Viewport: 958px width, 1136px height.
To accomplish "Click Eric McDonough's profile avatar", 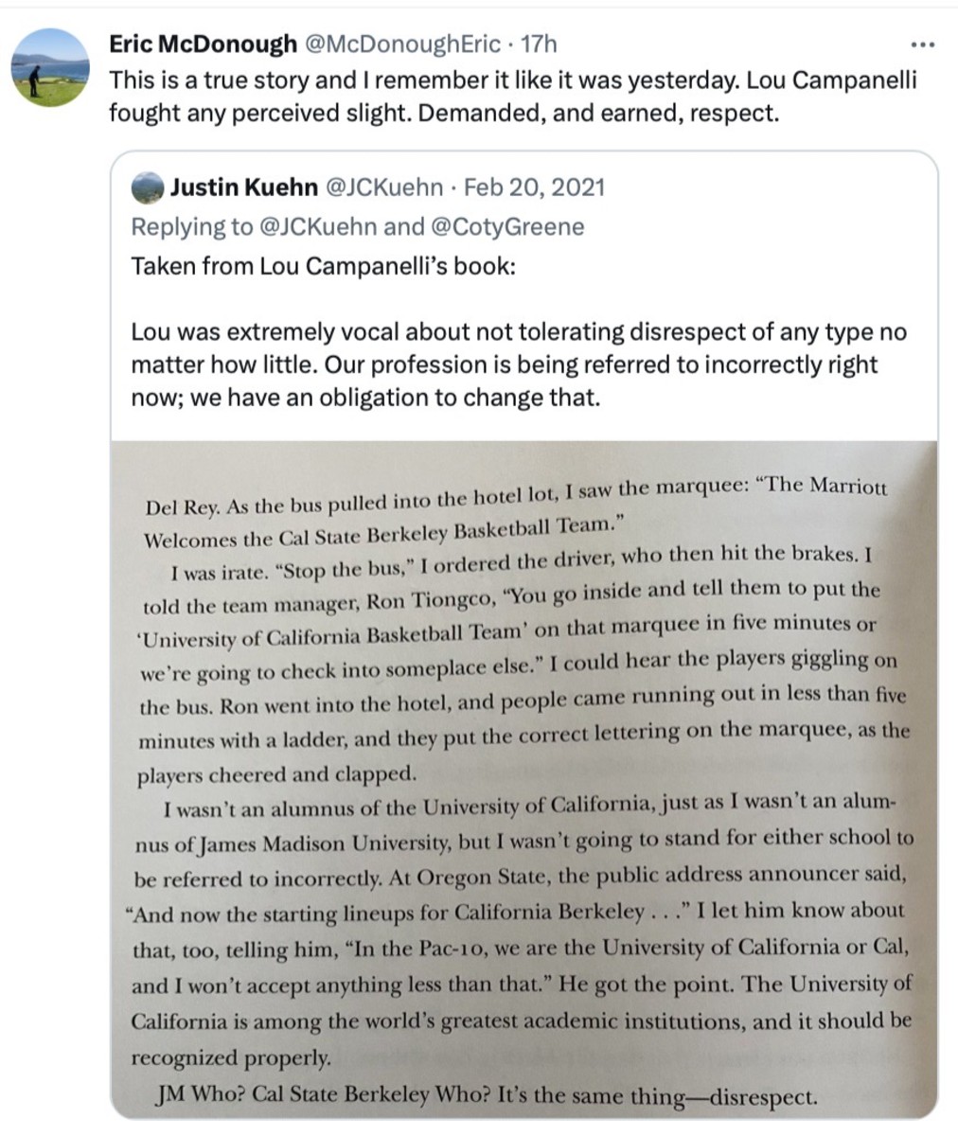I will click(49, 68).
